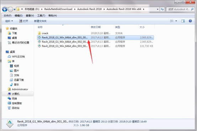Image resolution: width=197 pixels, height=131 pixels.
Task: Sort by 修改日期 column header
Action: [96, 27]
